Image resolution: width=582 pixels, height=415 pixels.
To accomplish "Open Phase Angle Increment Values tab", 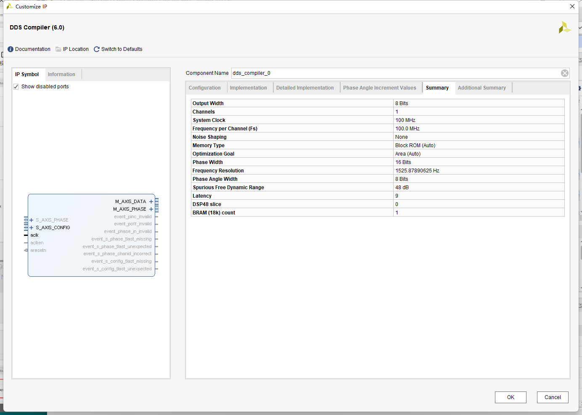I will (380, 88).
